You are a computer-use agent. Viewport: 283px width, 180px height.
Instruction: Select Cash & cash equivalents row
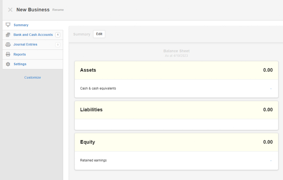176,89
